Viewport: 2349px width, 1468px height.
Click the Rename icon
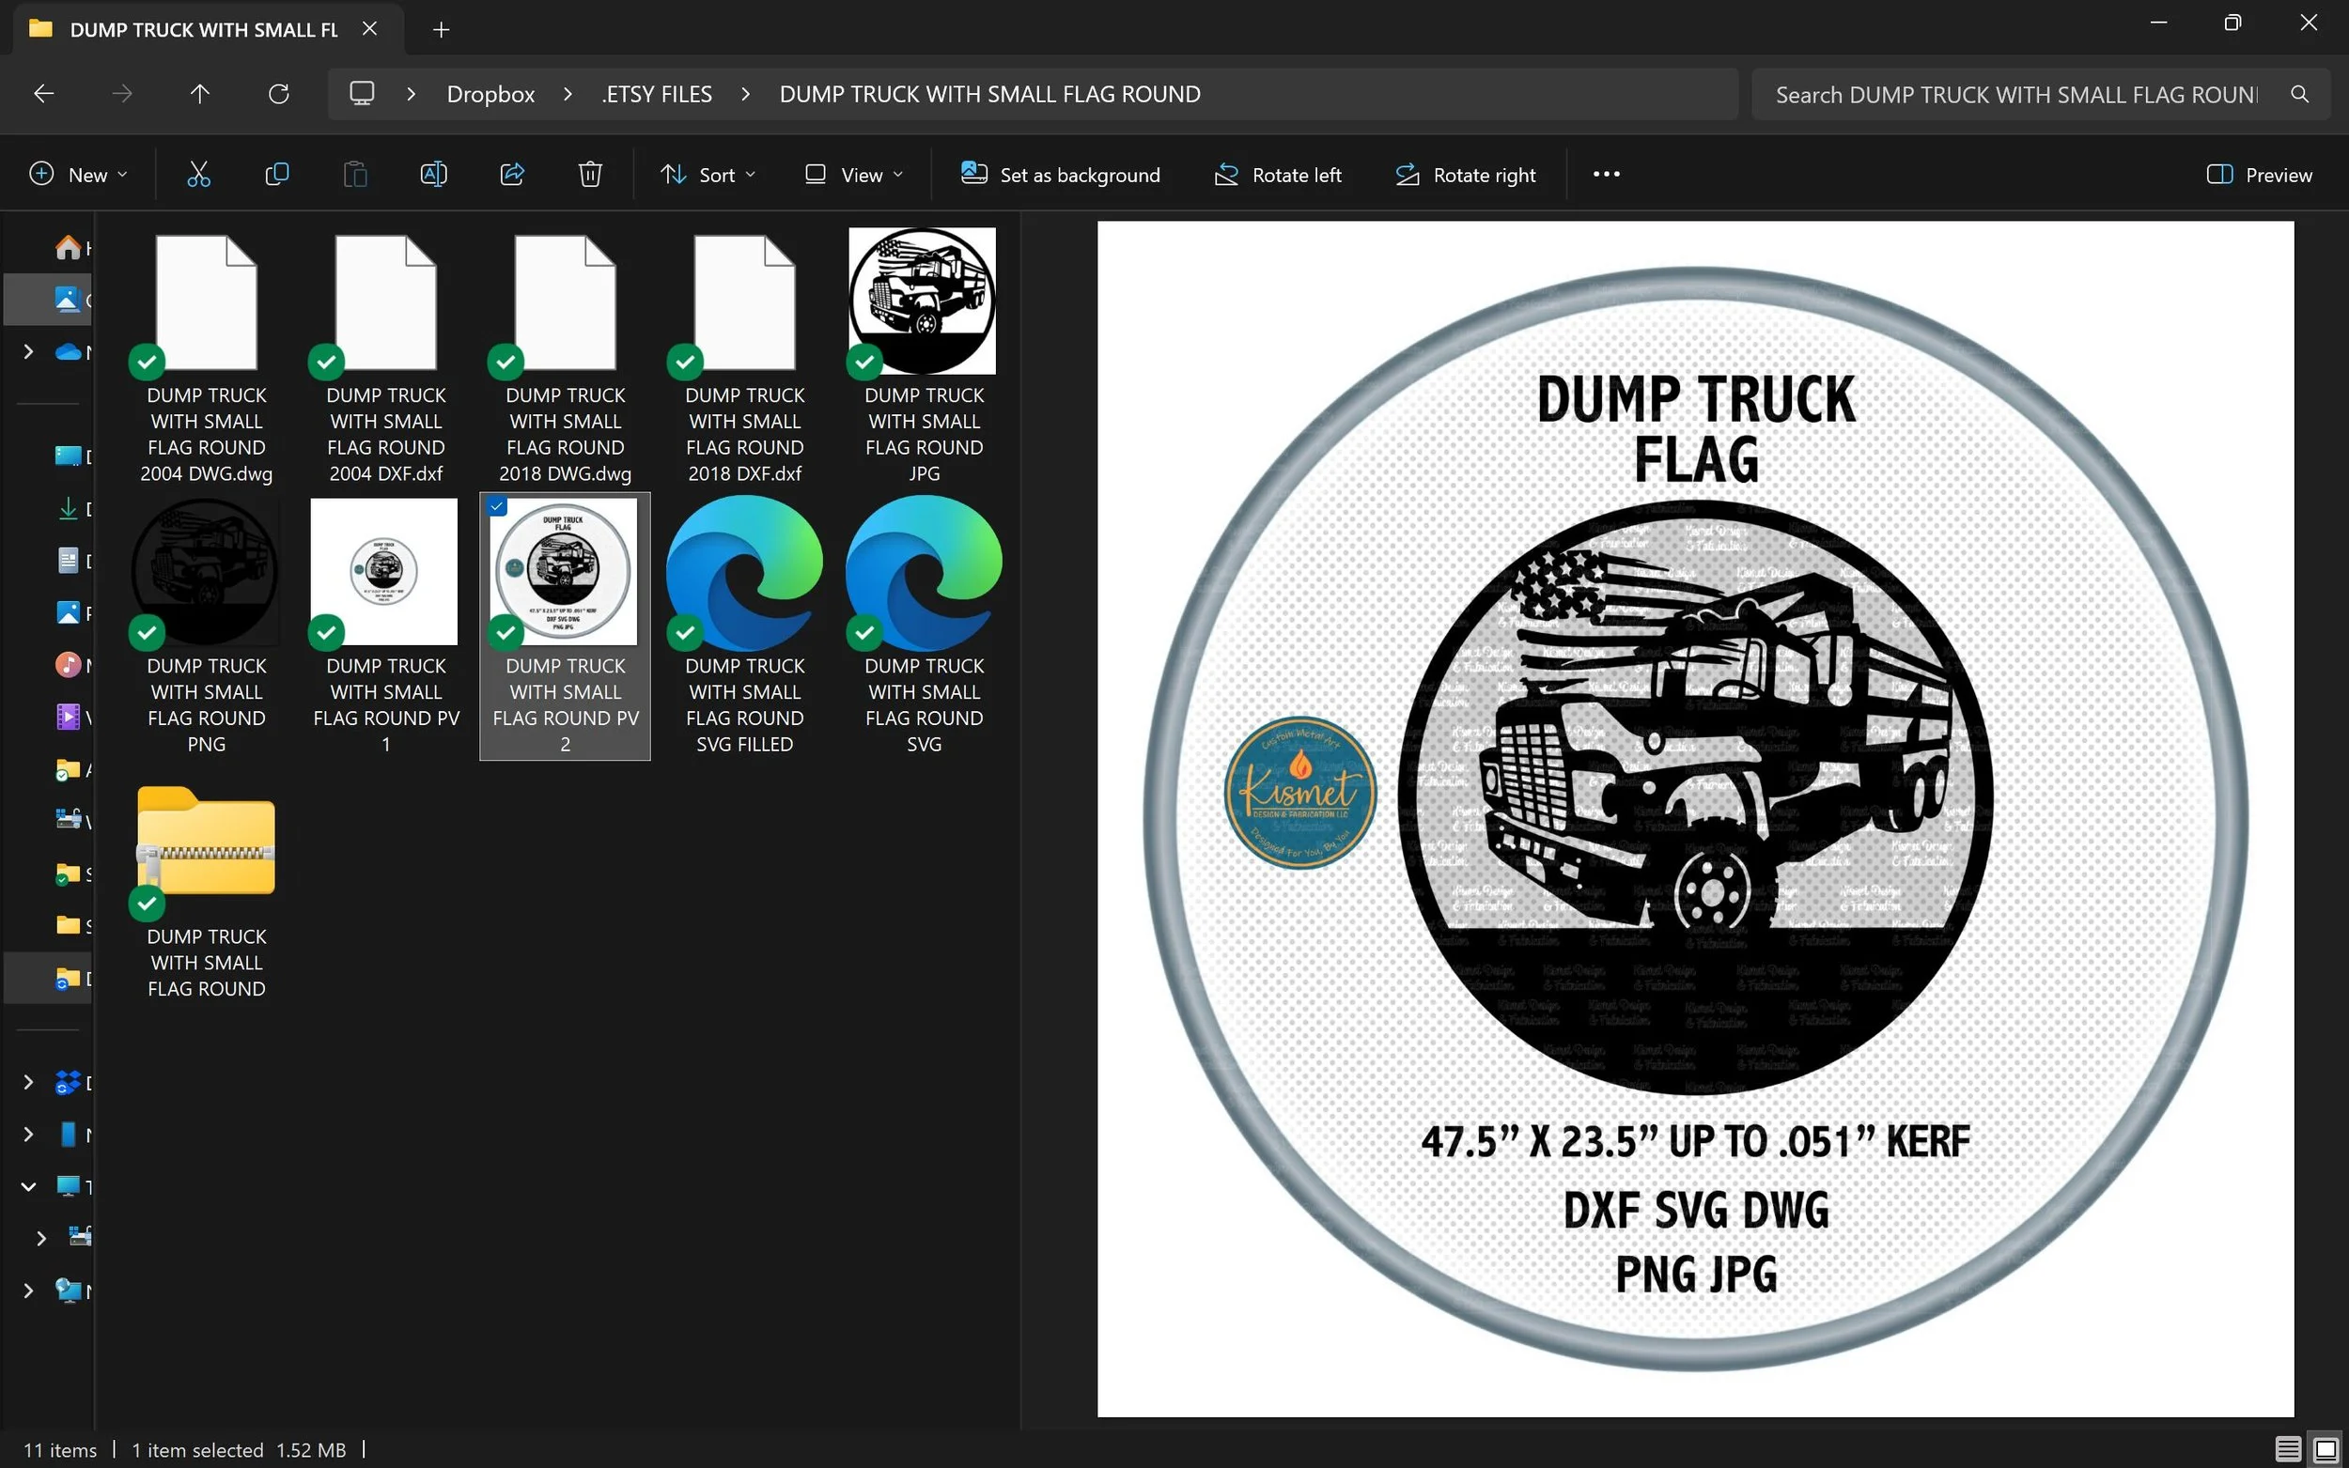(433, 175)
